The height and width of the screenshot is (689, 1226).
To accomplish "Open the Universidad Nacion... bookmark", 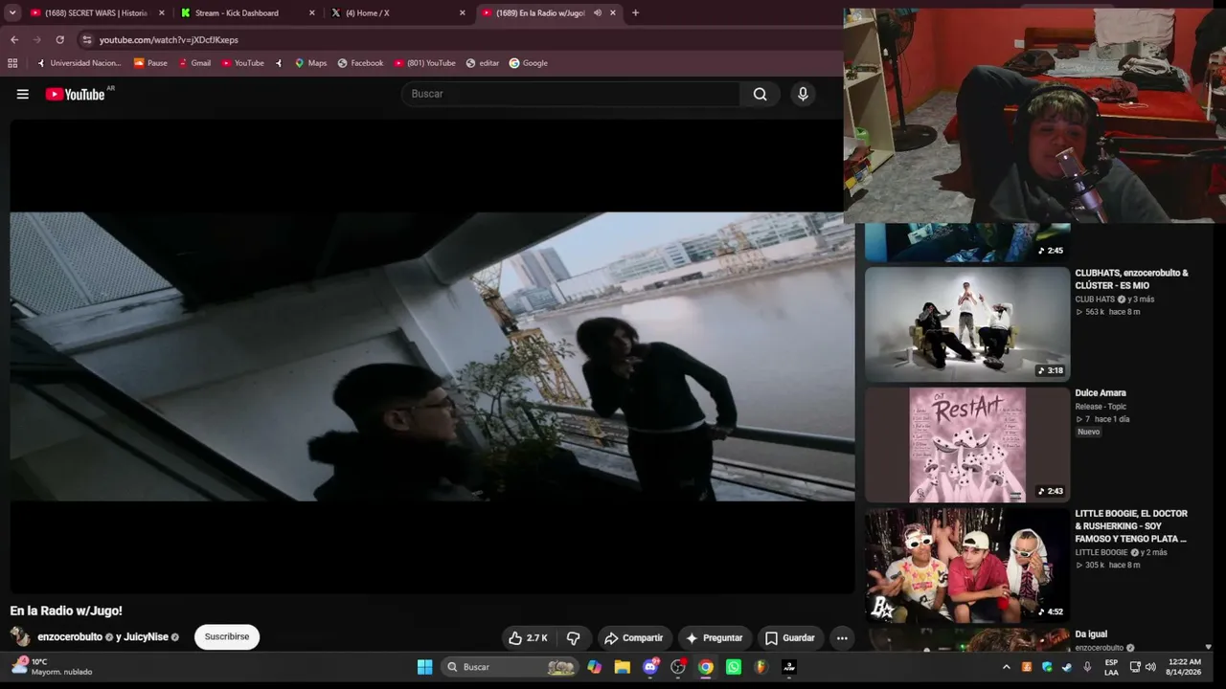I will tap(78, 63).
